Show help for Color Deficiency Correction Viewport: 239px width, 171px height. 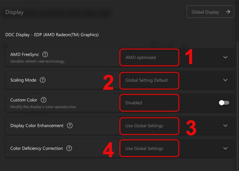[x=69, y=148]
